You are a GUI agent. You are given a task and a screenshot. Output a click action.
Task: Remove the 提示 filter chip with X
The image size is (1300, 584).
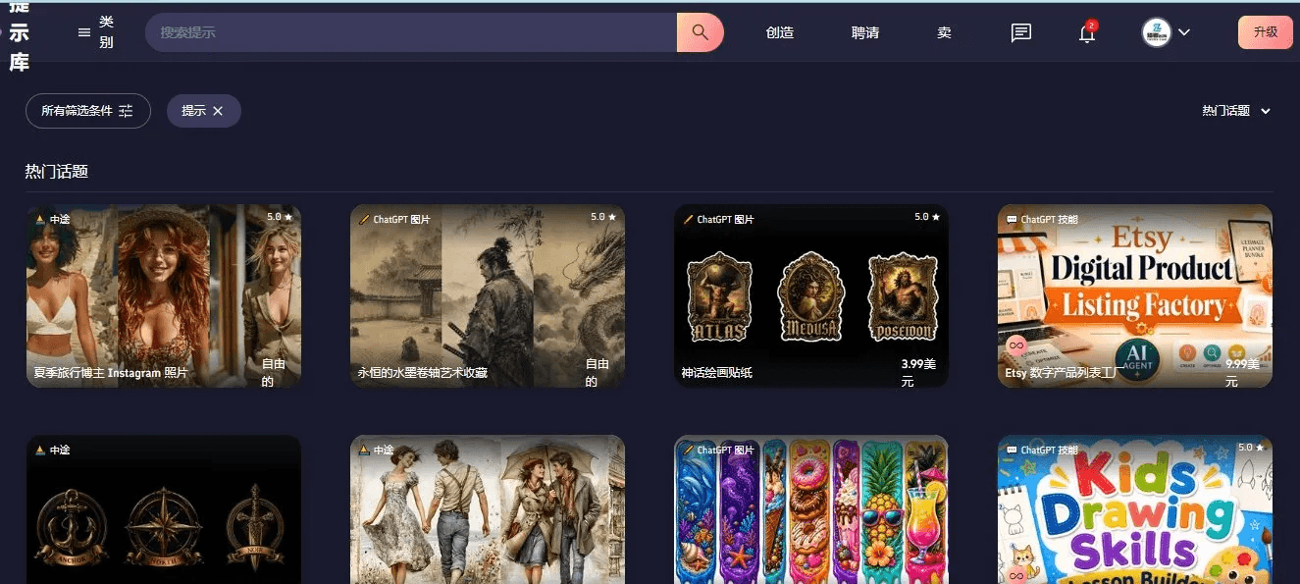click(x=218, y=111)
